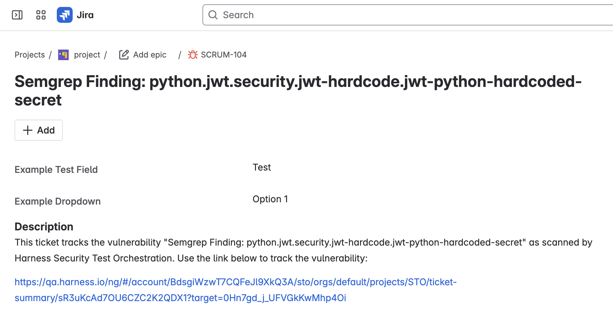Open the SCRUM-104 issue key link
Viewport: 613px width, 314px height.
224,55
